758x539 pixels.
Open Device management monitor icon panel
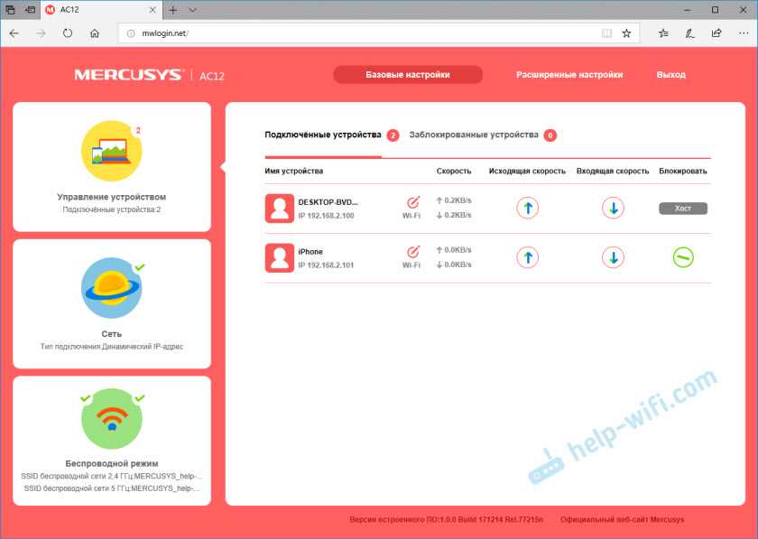[111, 152]
